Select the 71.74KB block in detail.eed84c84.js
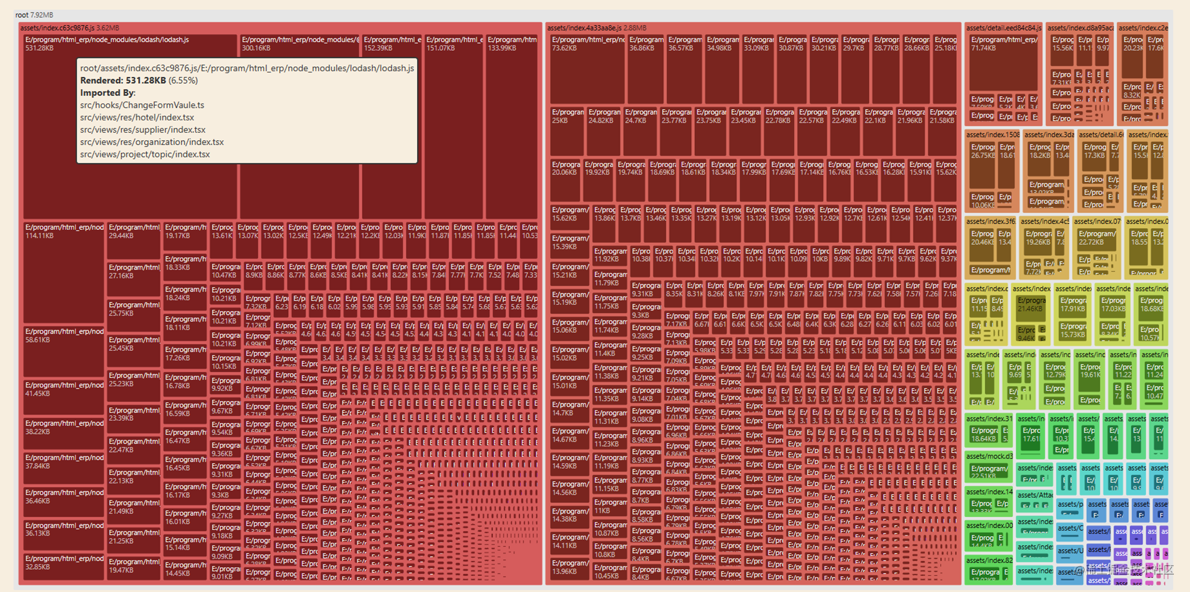Screen dimensions: 1190x592 coord(1004,63)
